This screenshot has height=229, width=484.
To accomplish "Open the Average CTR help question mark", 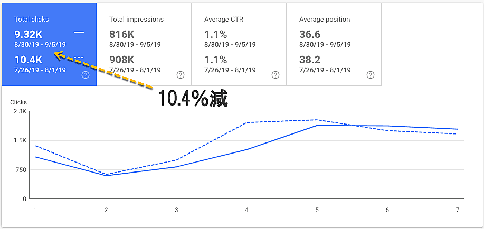I will pyautogui.click(x=275, y=75).
